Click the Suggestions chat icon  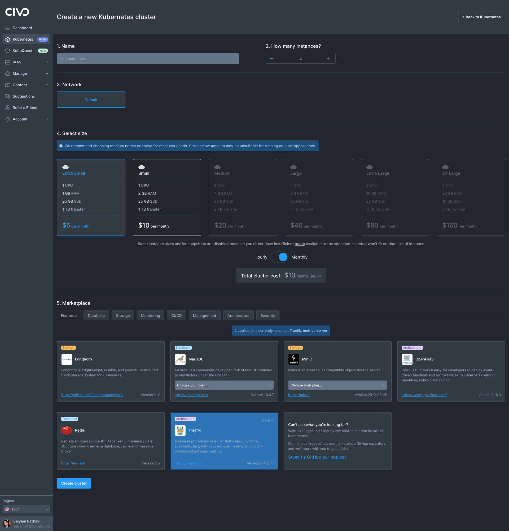8,96
